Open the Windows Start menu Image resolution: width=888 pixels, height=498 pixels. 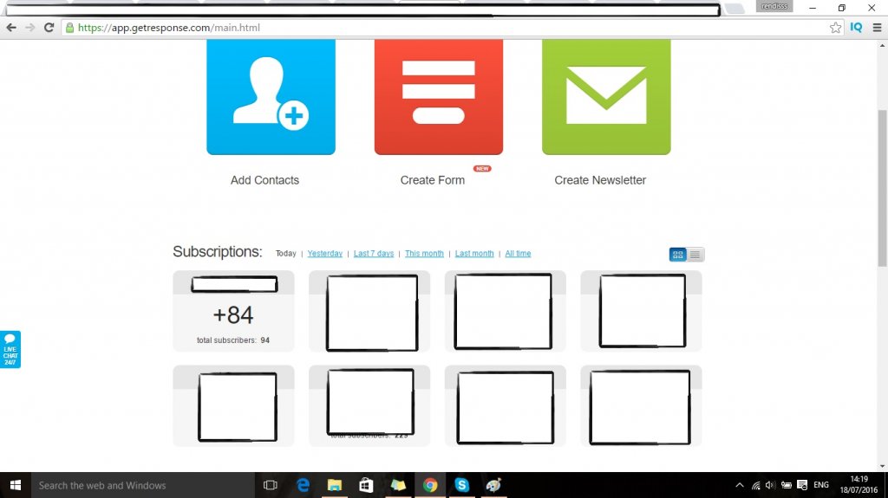pos(16,485)
